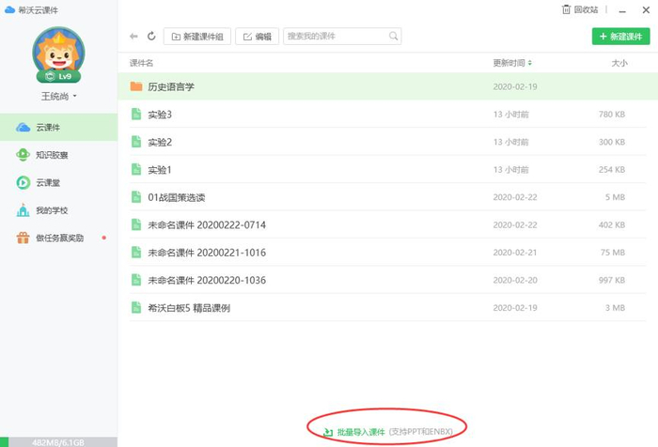The image size is (658, 447).
Task: Select the 实验1 courseware
Action: [x=387, y=169]
